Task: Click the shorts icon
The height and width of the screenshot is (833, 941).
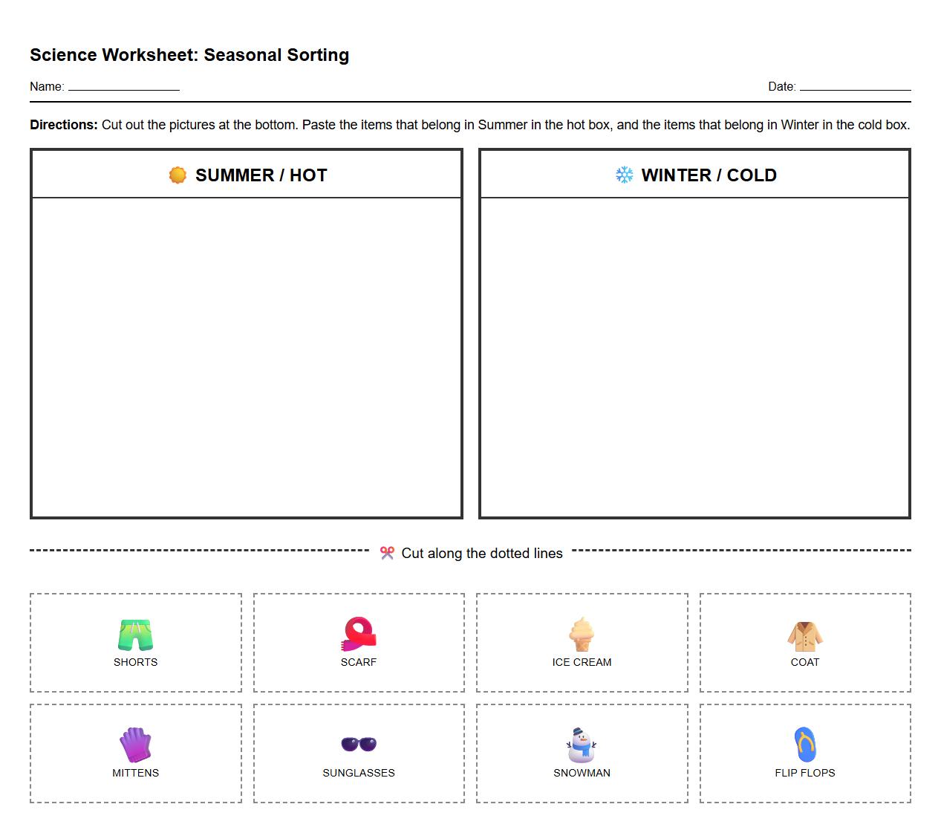Action: (x=135, y=632)
